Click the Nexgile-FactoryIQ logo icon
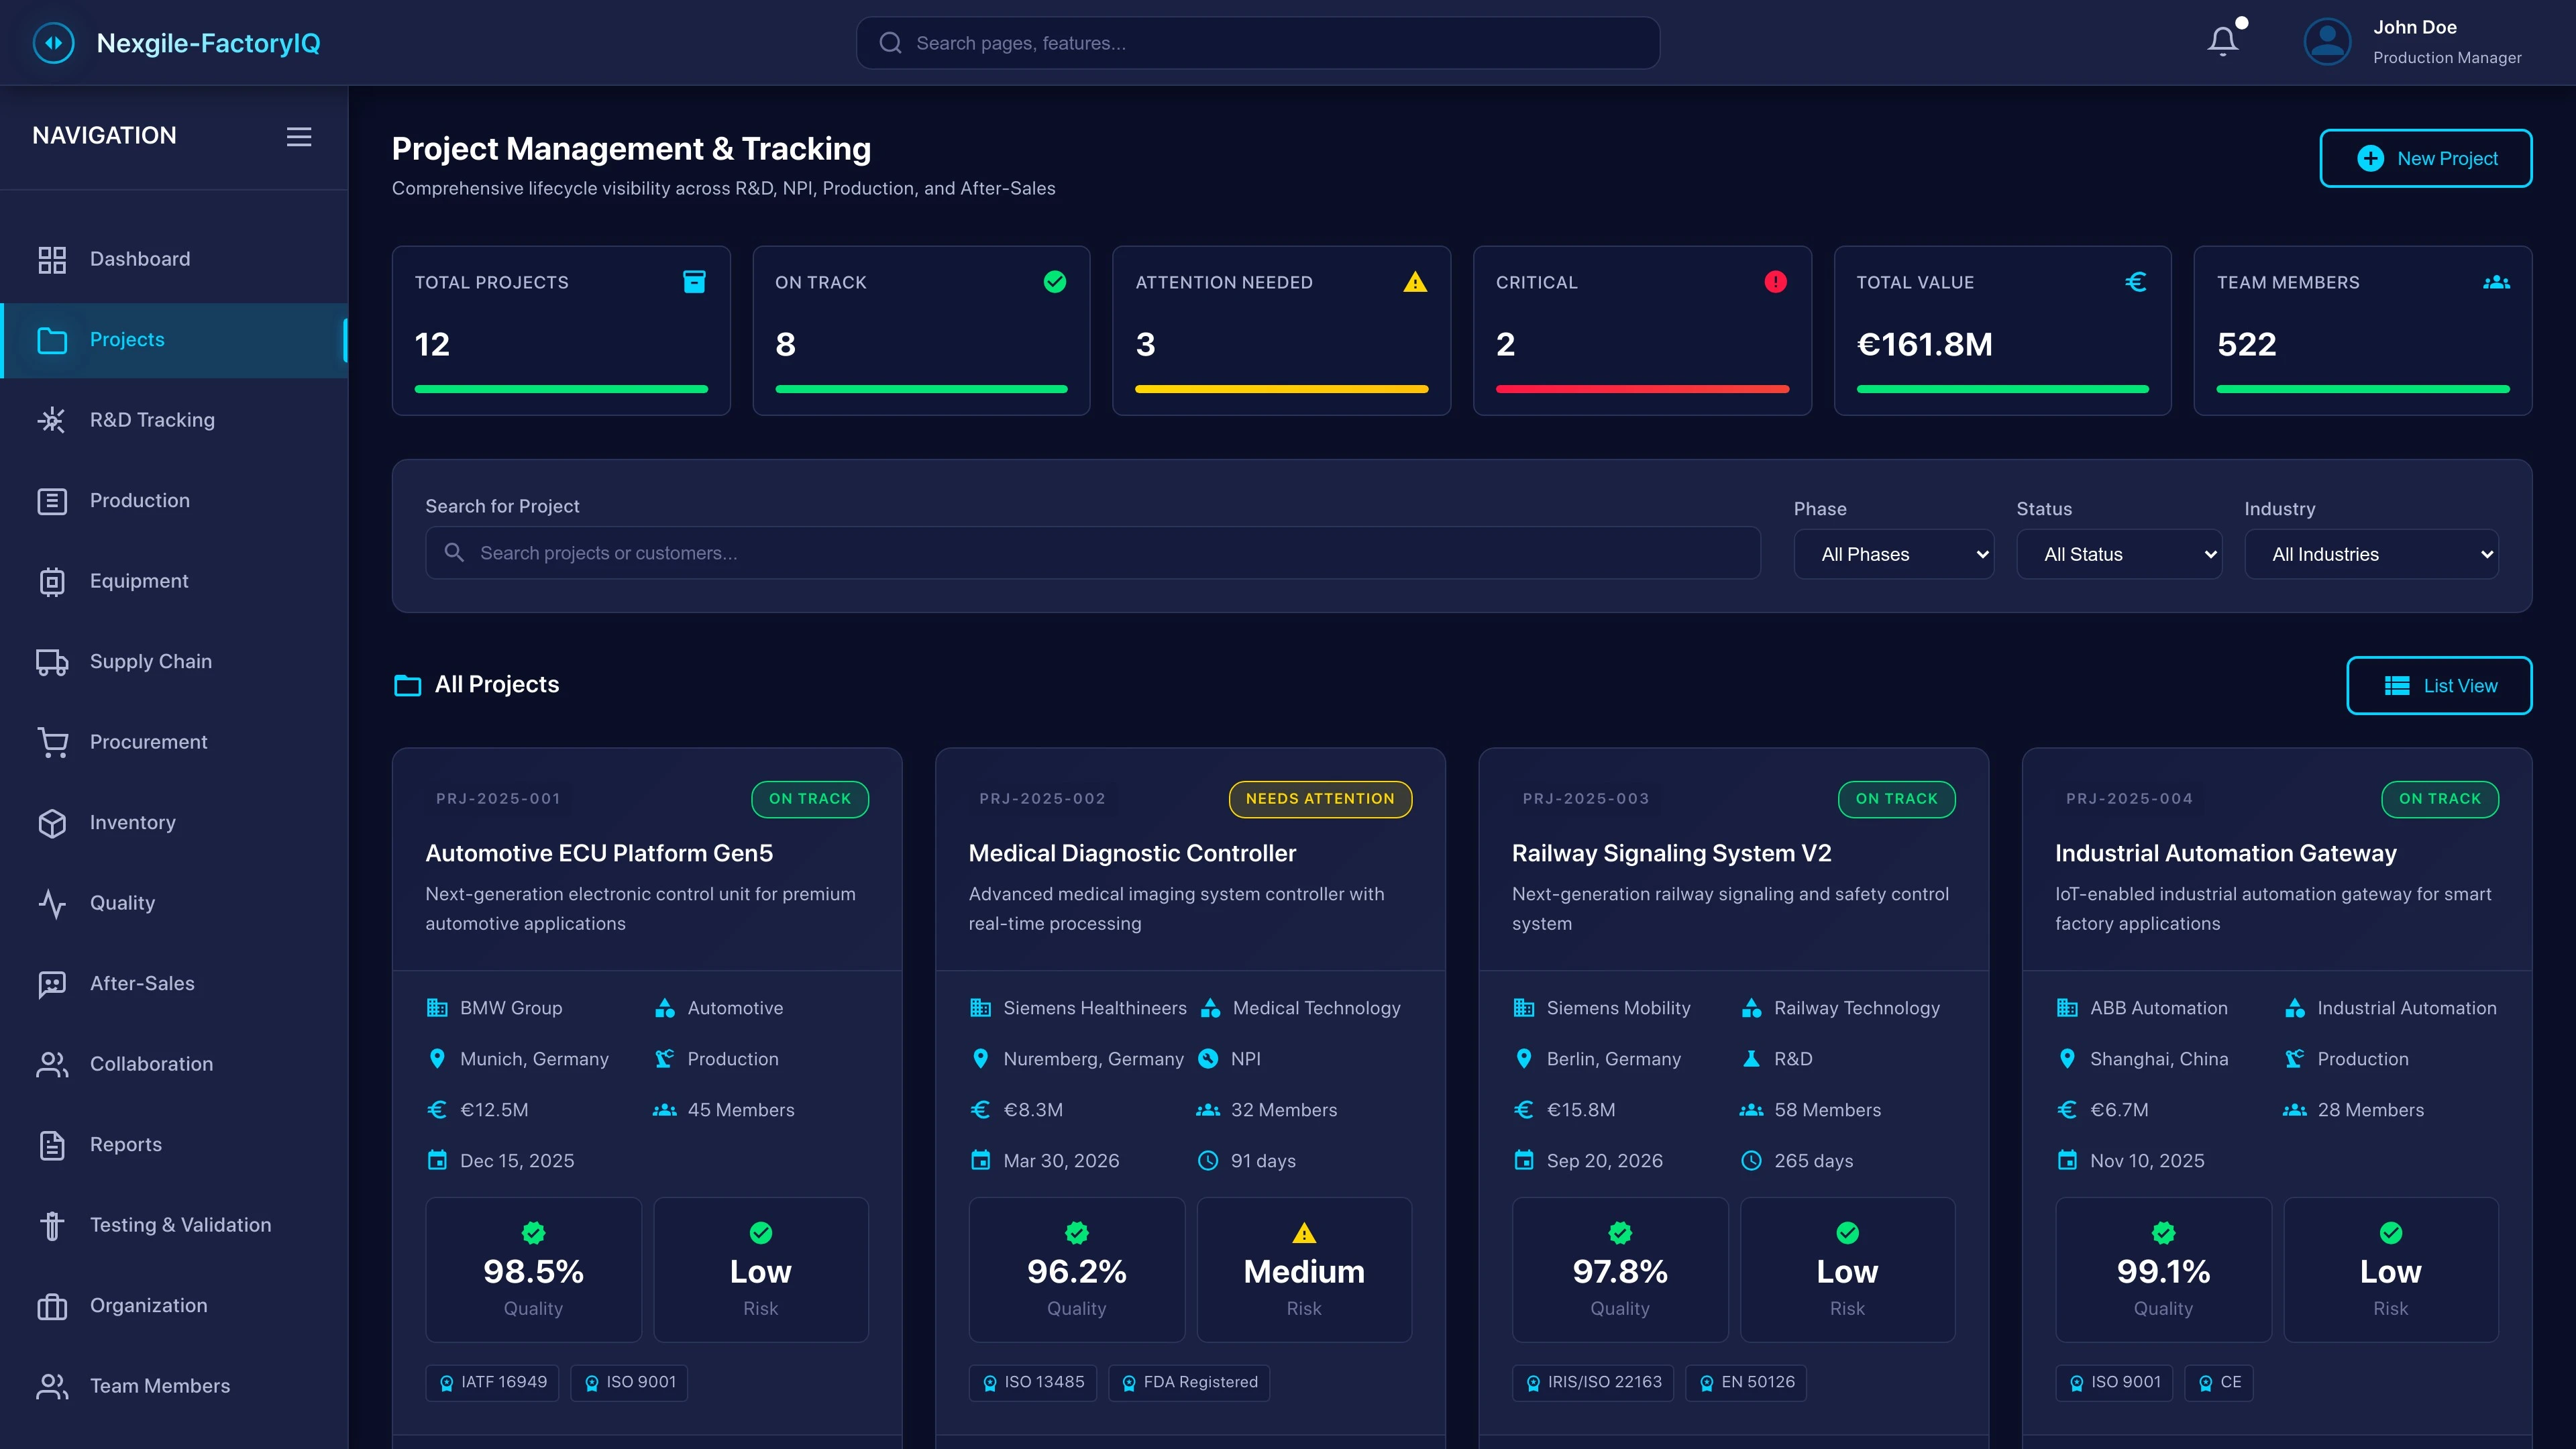Viewport: 2576px width, 1449px height. [x=54, y=42]
